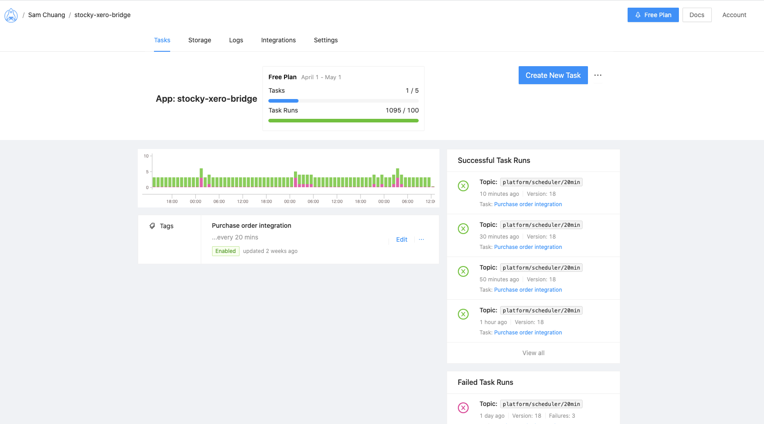The height and width of the screenshot is (424, 764).
Task: Click the app logo in the header
Action: coord(11,15)
